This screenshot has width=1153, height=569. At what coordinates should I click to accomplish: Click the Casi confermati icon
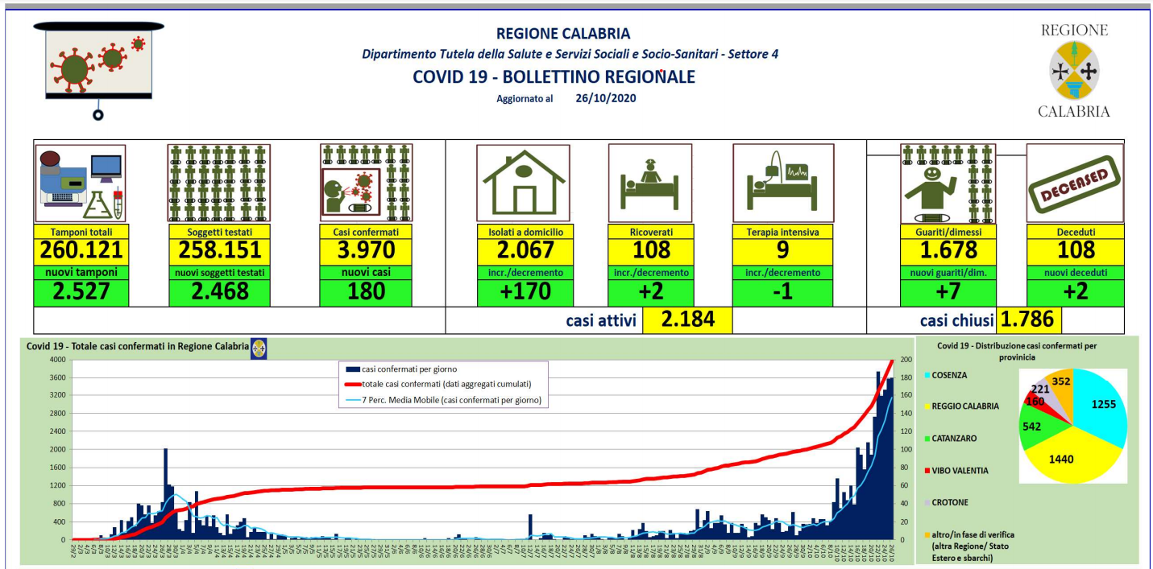367,182
